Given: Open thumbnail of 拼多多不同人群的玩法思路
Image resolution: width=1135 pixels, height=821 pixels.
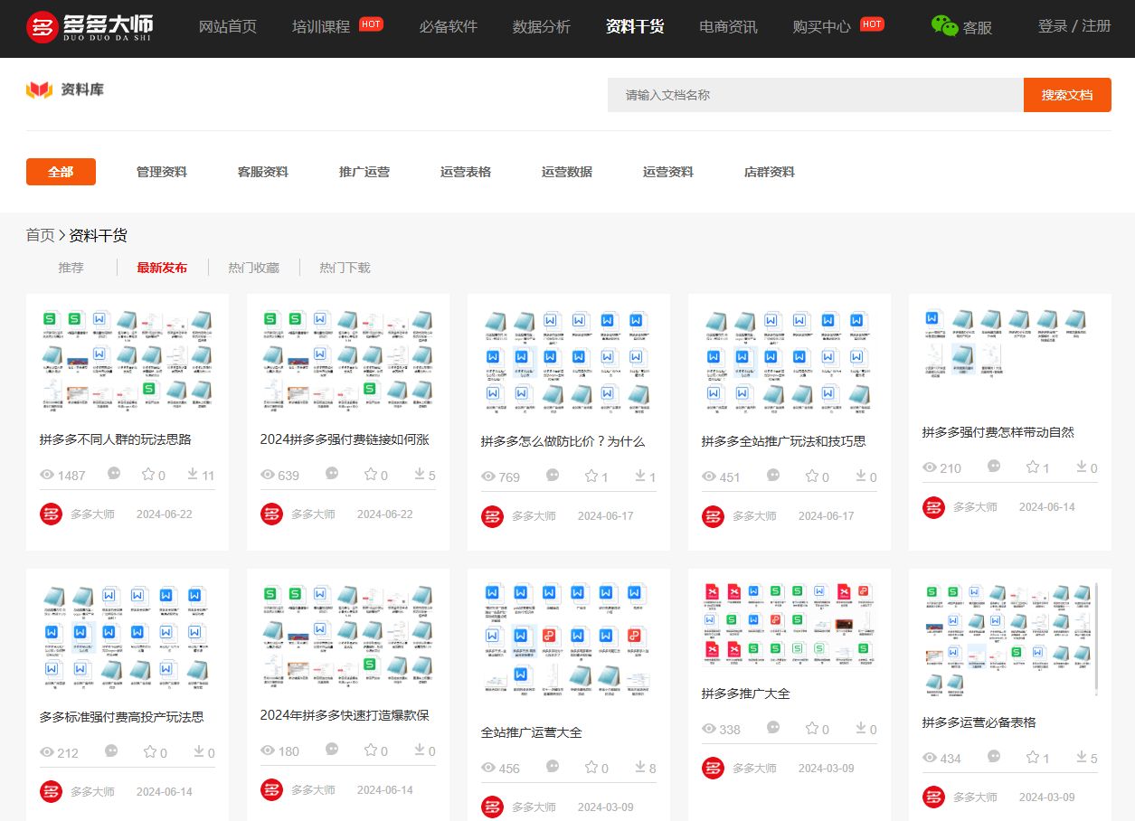Looking at the screenshot, I should point(128,362).
